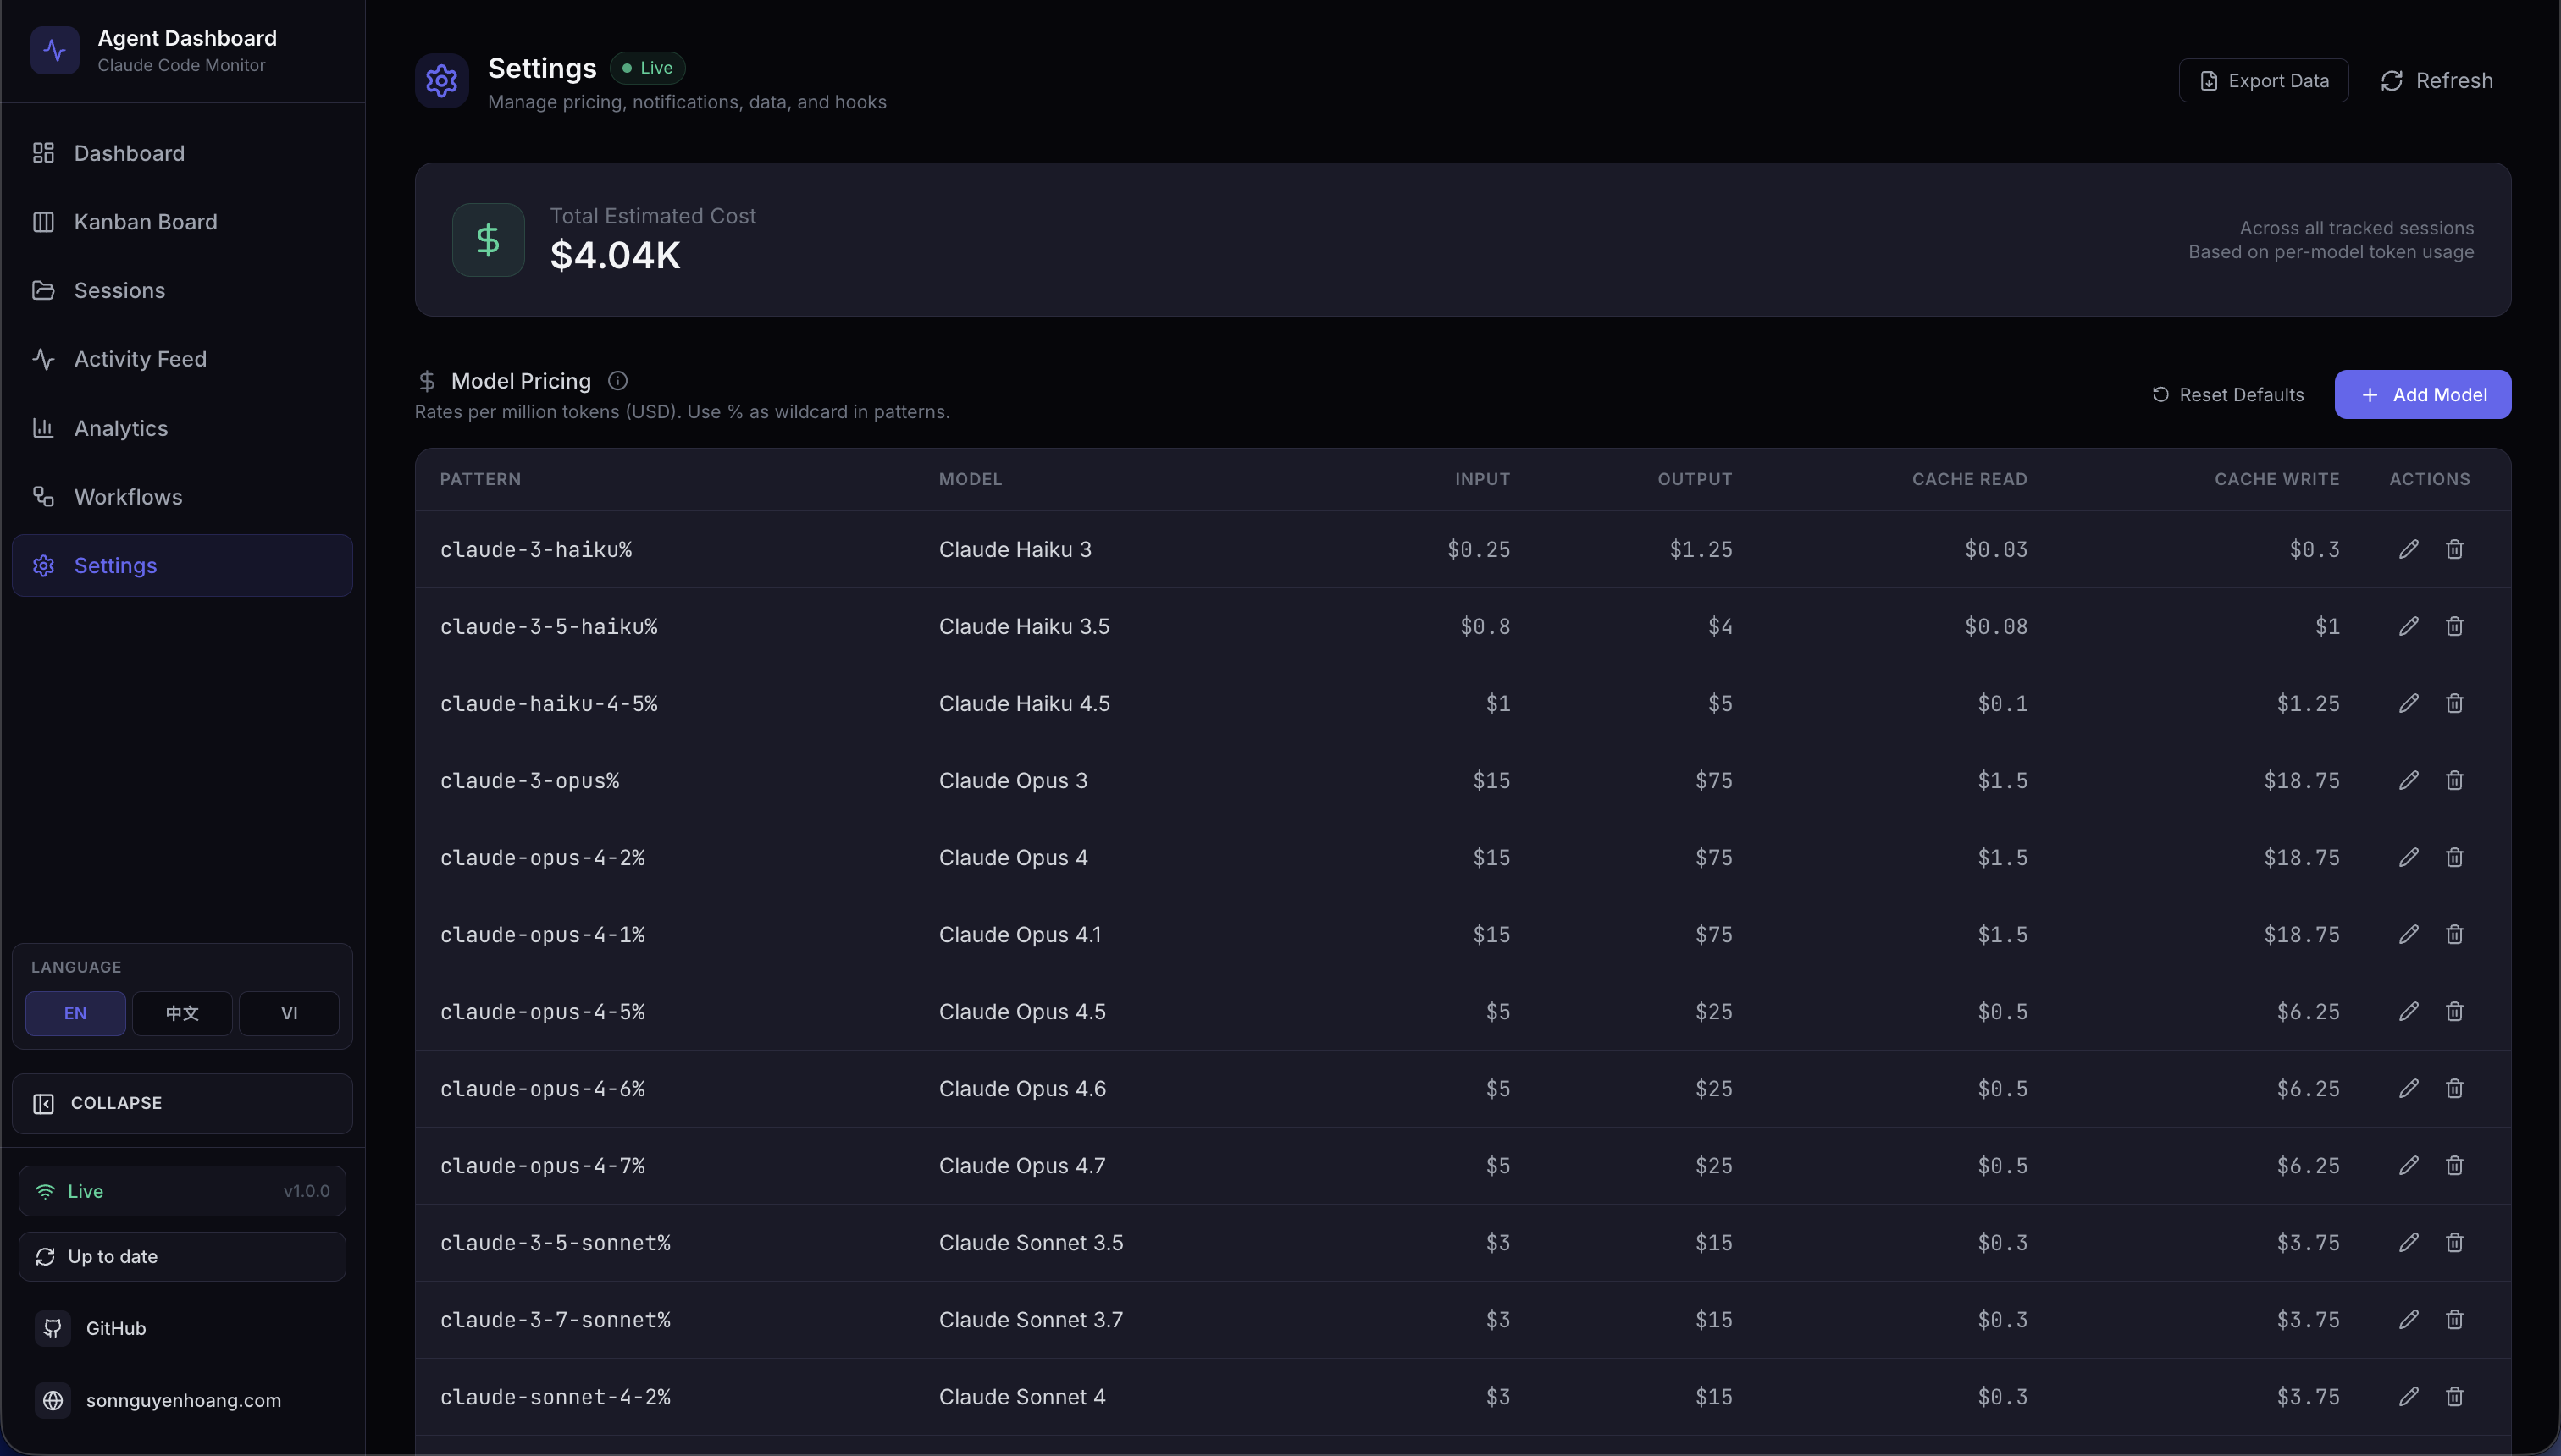Delete the Claude Haiku 3.5 row
The height and width of the screenshot is (1456, 2561).
click(x=2454, y=626)
